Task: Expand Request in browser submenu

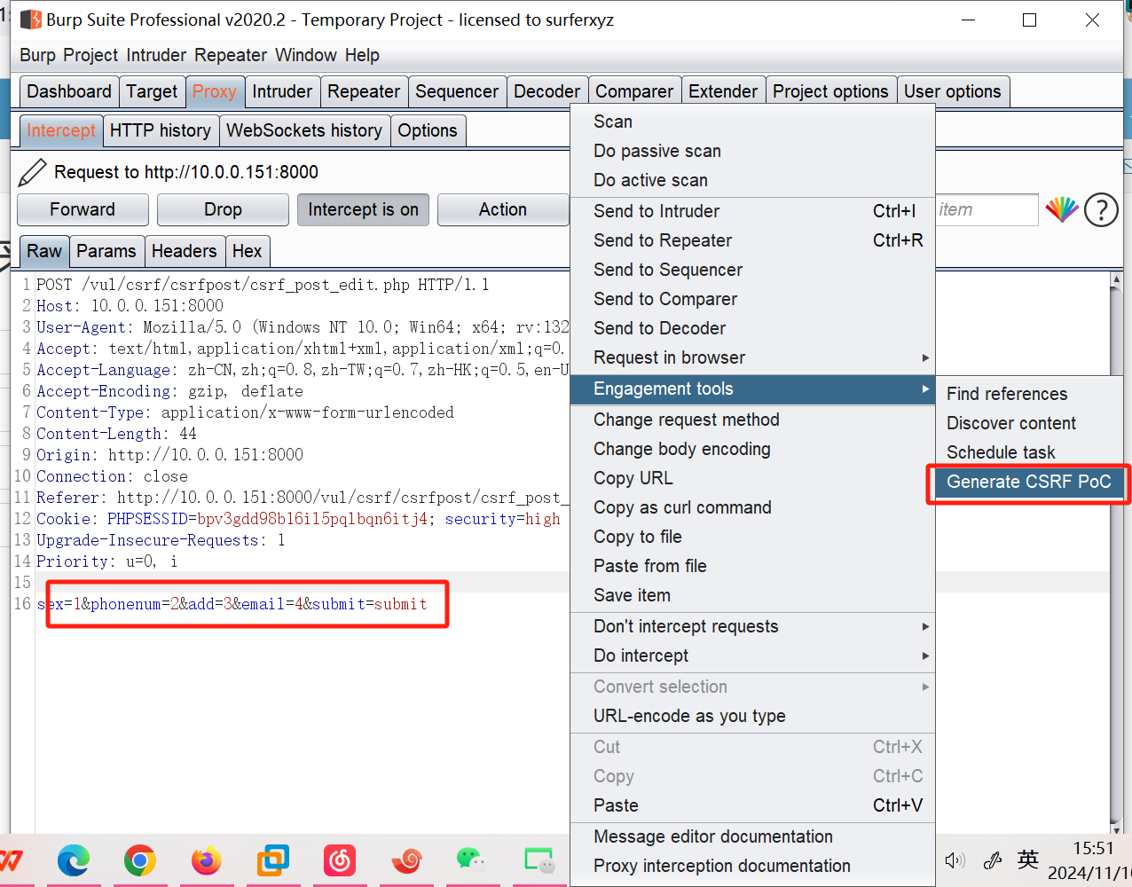Action: click(x=752, y=357)
